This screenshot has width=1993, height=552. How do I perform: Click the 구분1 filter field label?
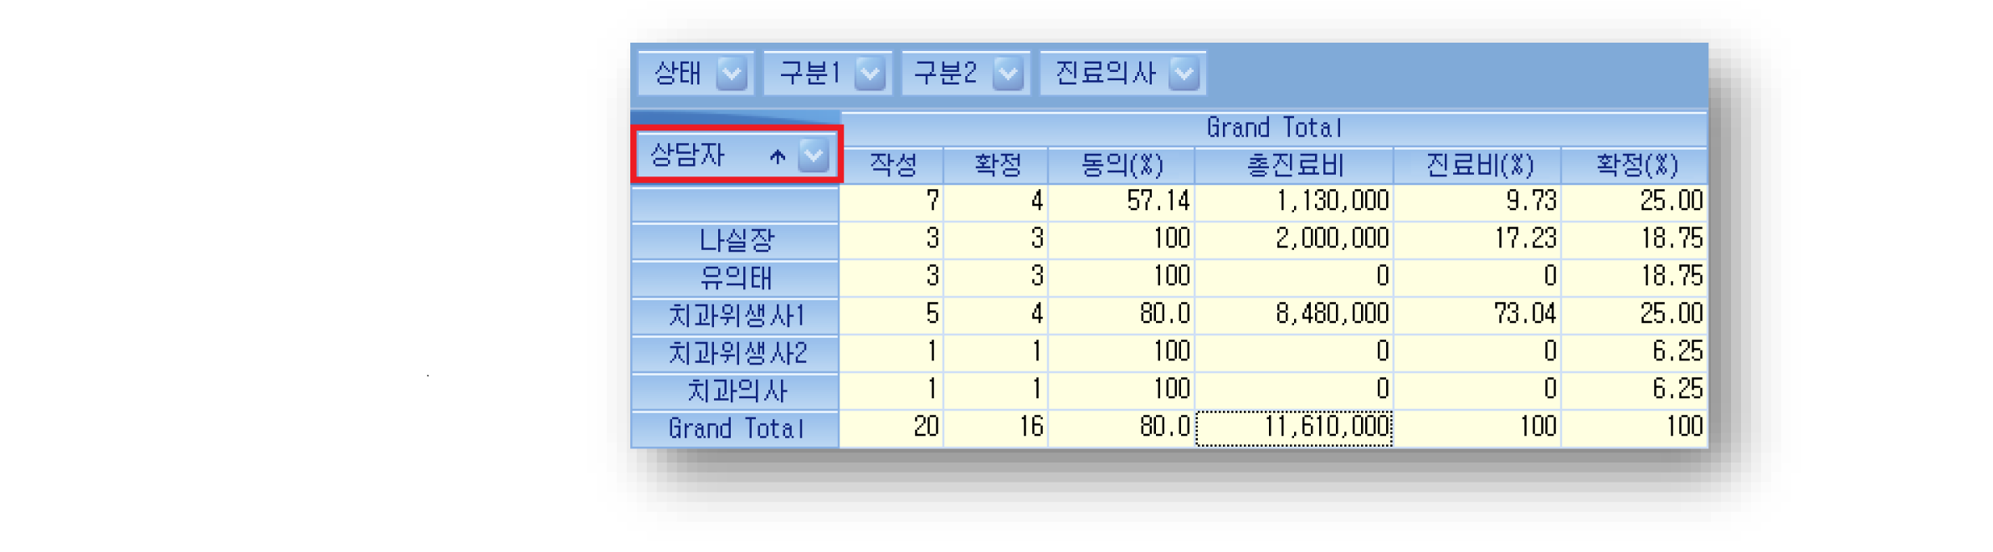click(809, 74)
